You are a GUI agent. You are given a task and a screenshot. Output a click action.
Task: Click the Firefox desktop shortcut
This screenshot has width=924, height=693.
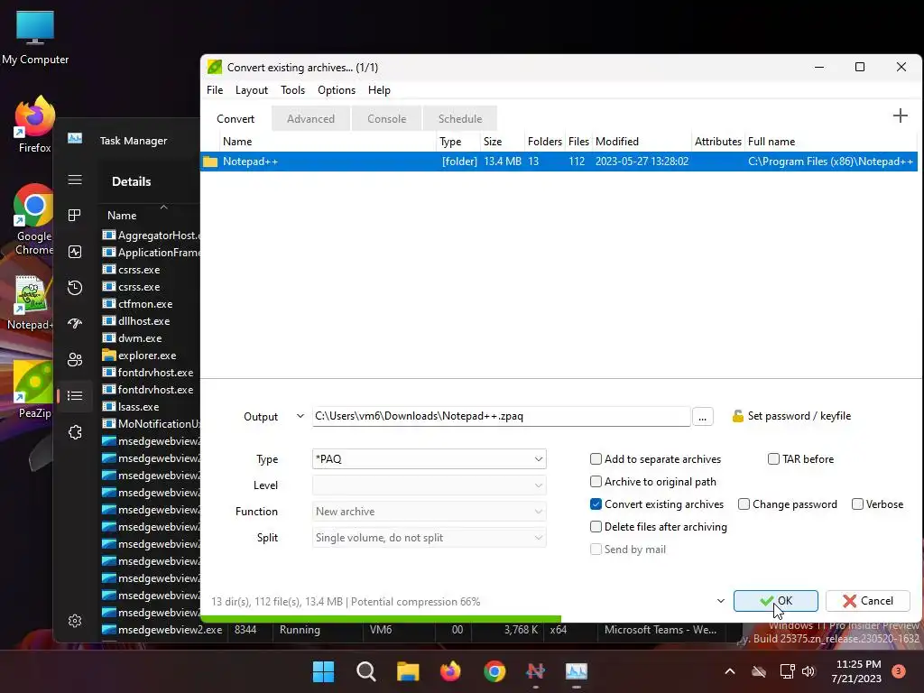[34, 125]
